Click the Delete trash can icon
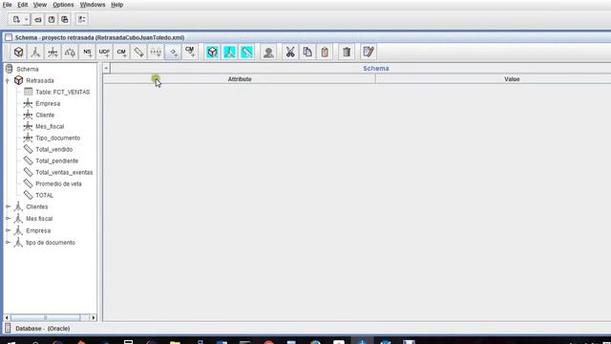The height and width of the screenshot is (344, 611). 347,52
